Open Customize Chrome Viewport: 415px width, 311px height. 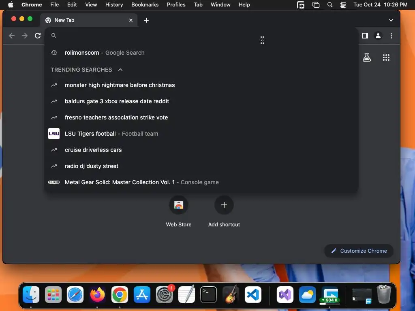click(359, 251)
